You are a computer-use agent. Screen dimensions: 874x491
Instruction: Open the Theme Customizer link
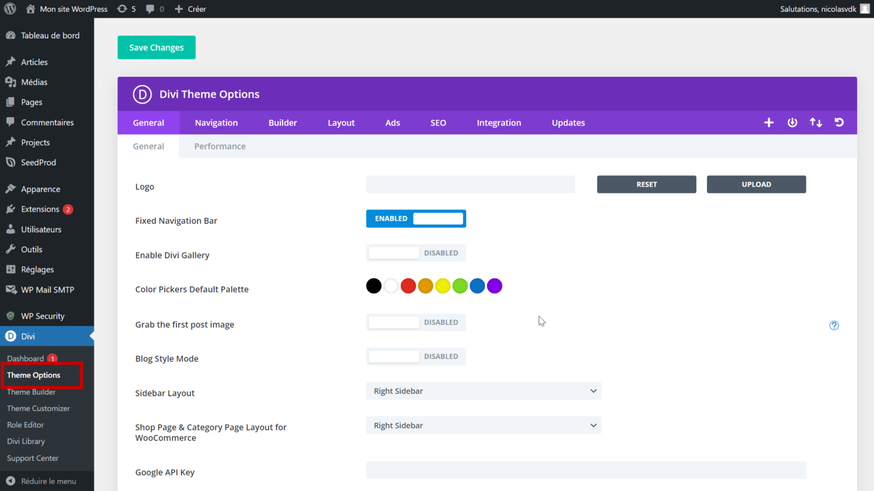tap(38, 408)
